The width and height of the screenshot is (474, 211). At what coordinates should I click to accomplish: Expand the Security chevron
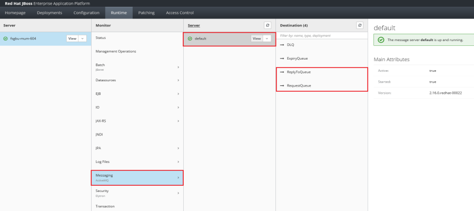179,193
